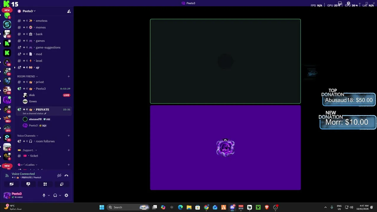Open the mod channel
The width and height of the screenshot is (377, 212).
44,54
